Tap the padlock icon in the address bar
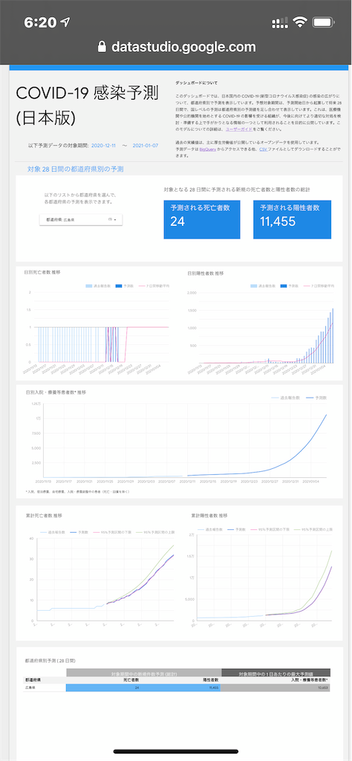The height and width of the screenshot is (761, 352). 101,47
